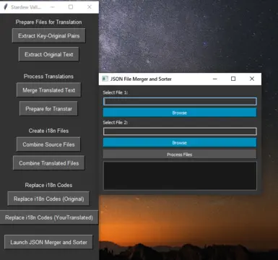Close the Stardew Valley tool window
The height and width of the screenshot is (260, 278).
tap(90, 7)
